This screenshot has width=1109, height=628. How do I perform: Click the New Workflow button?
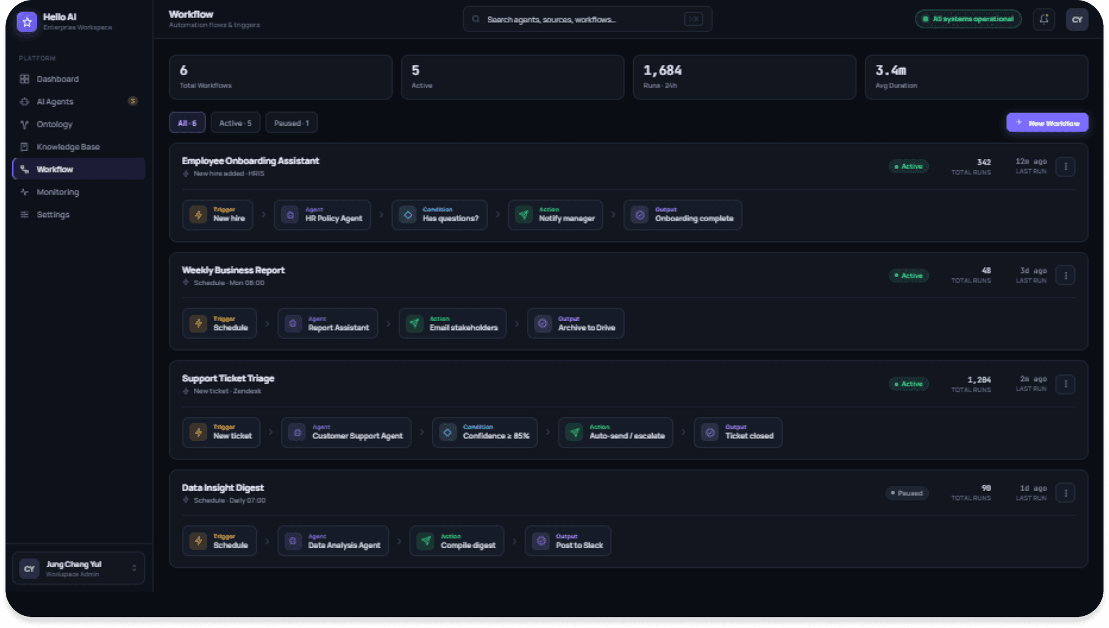click(x=1047, y=123)
